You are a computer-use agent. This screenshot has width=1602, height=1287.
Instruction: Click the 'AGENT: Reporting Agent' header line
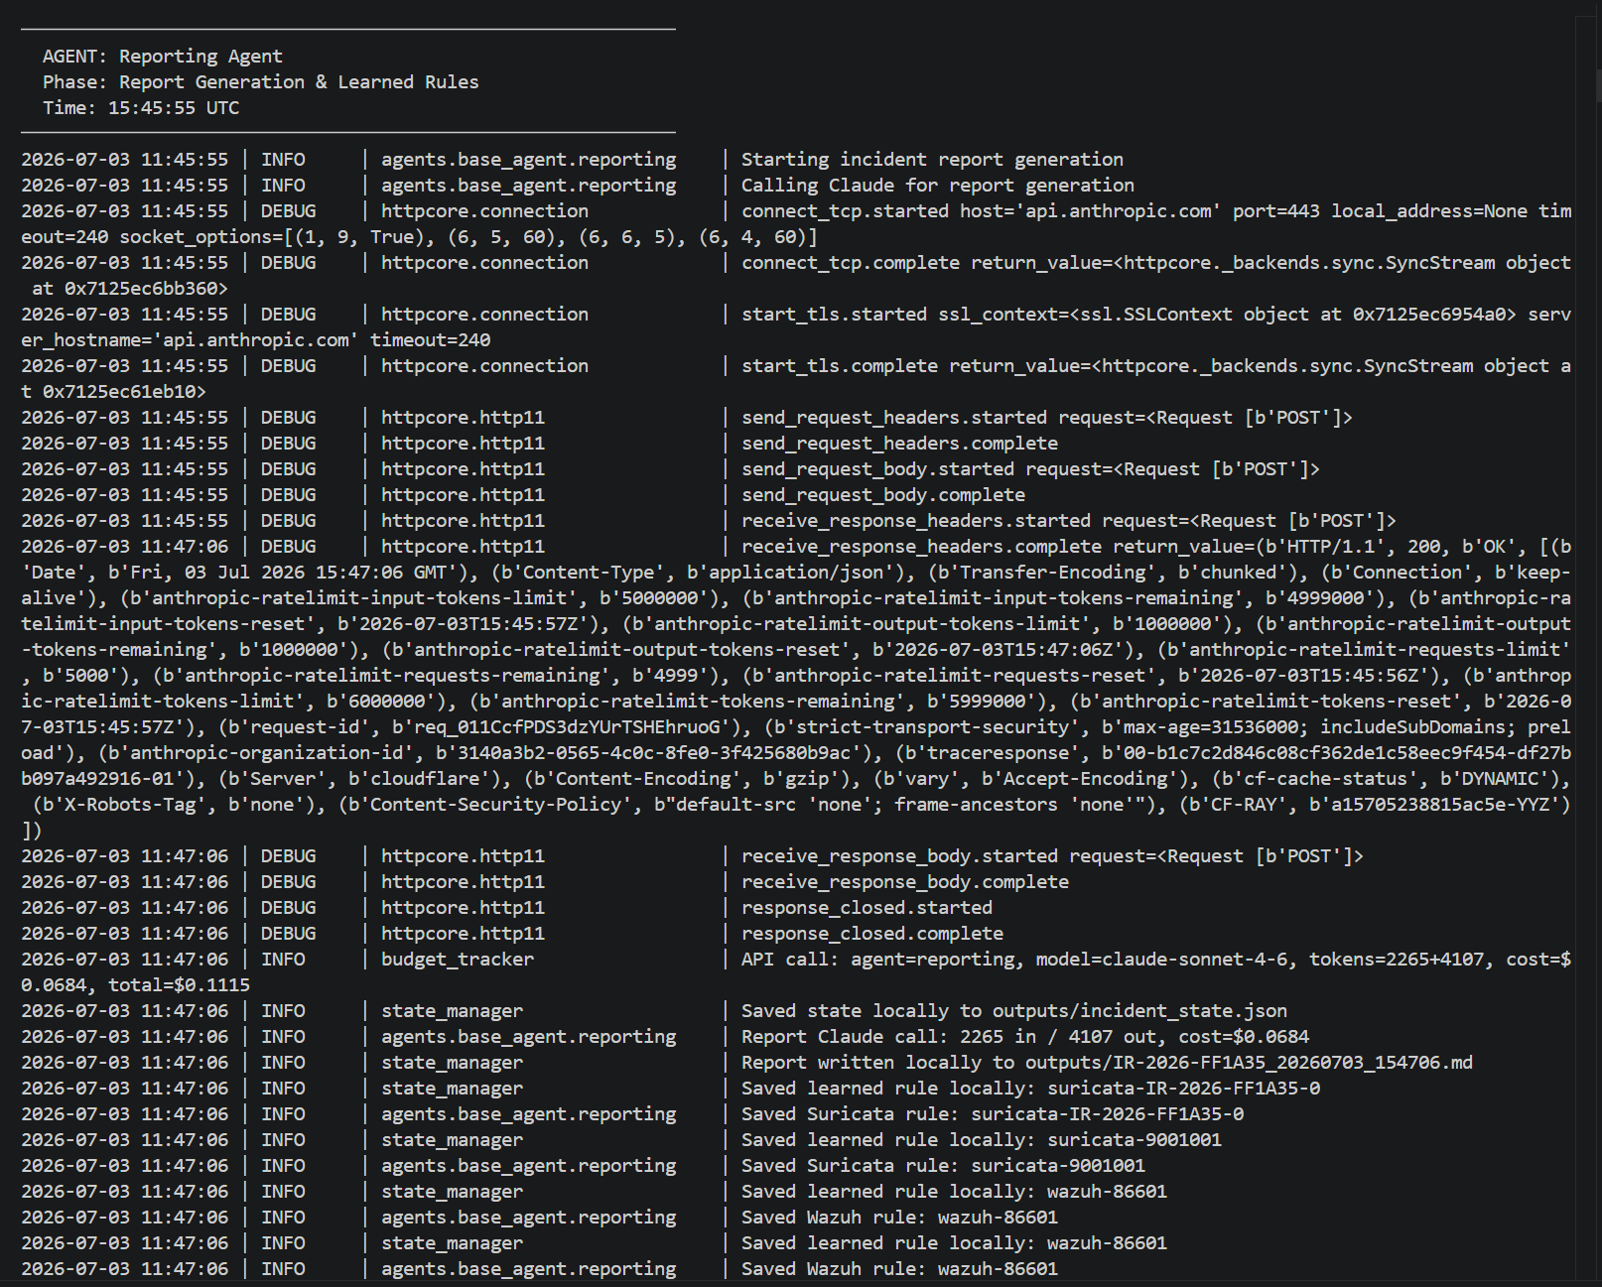pos(162,57)
